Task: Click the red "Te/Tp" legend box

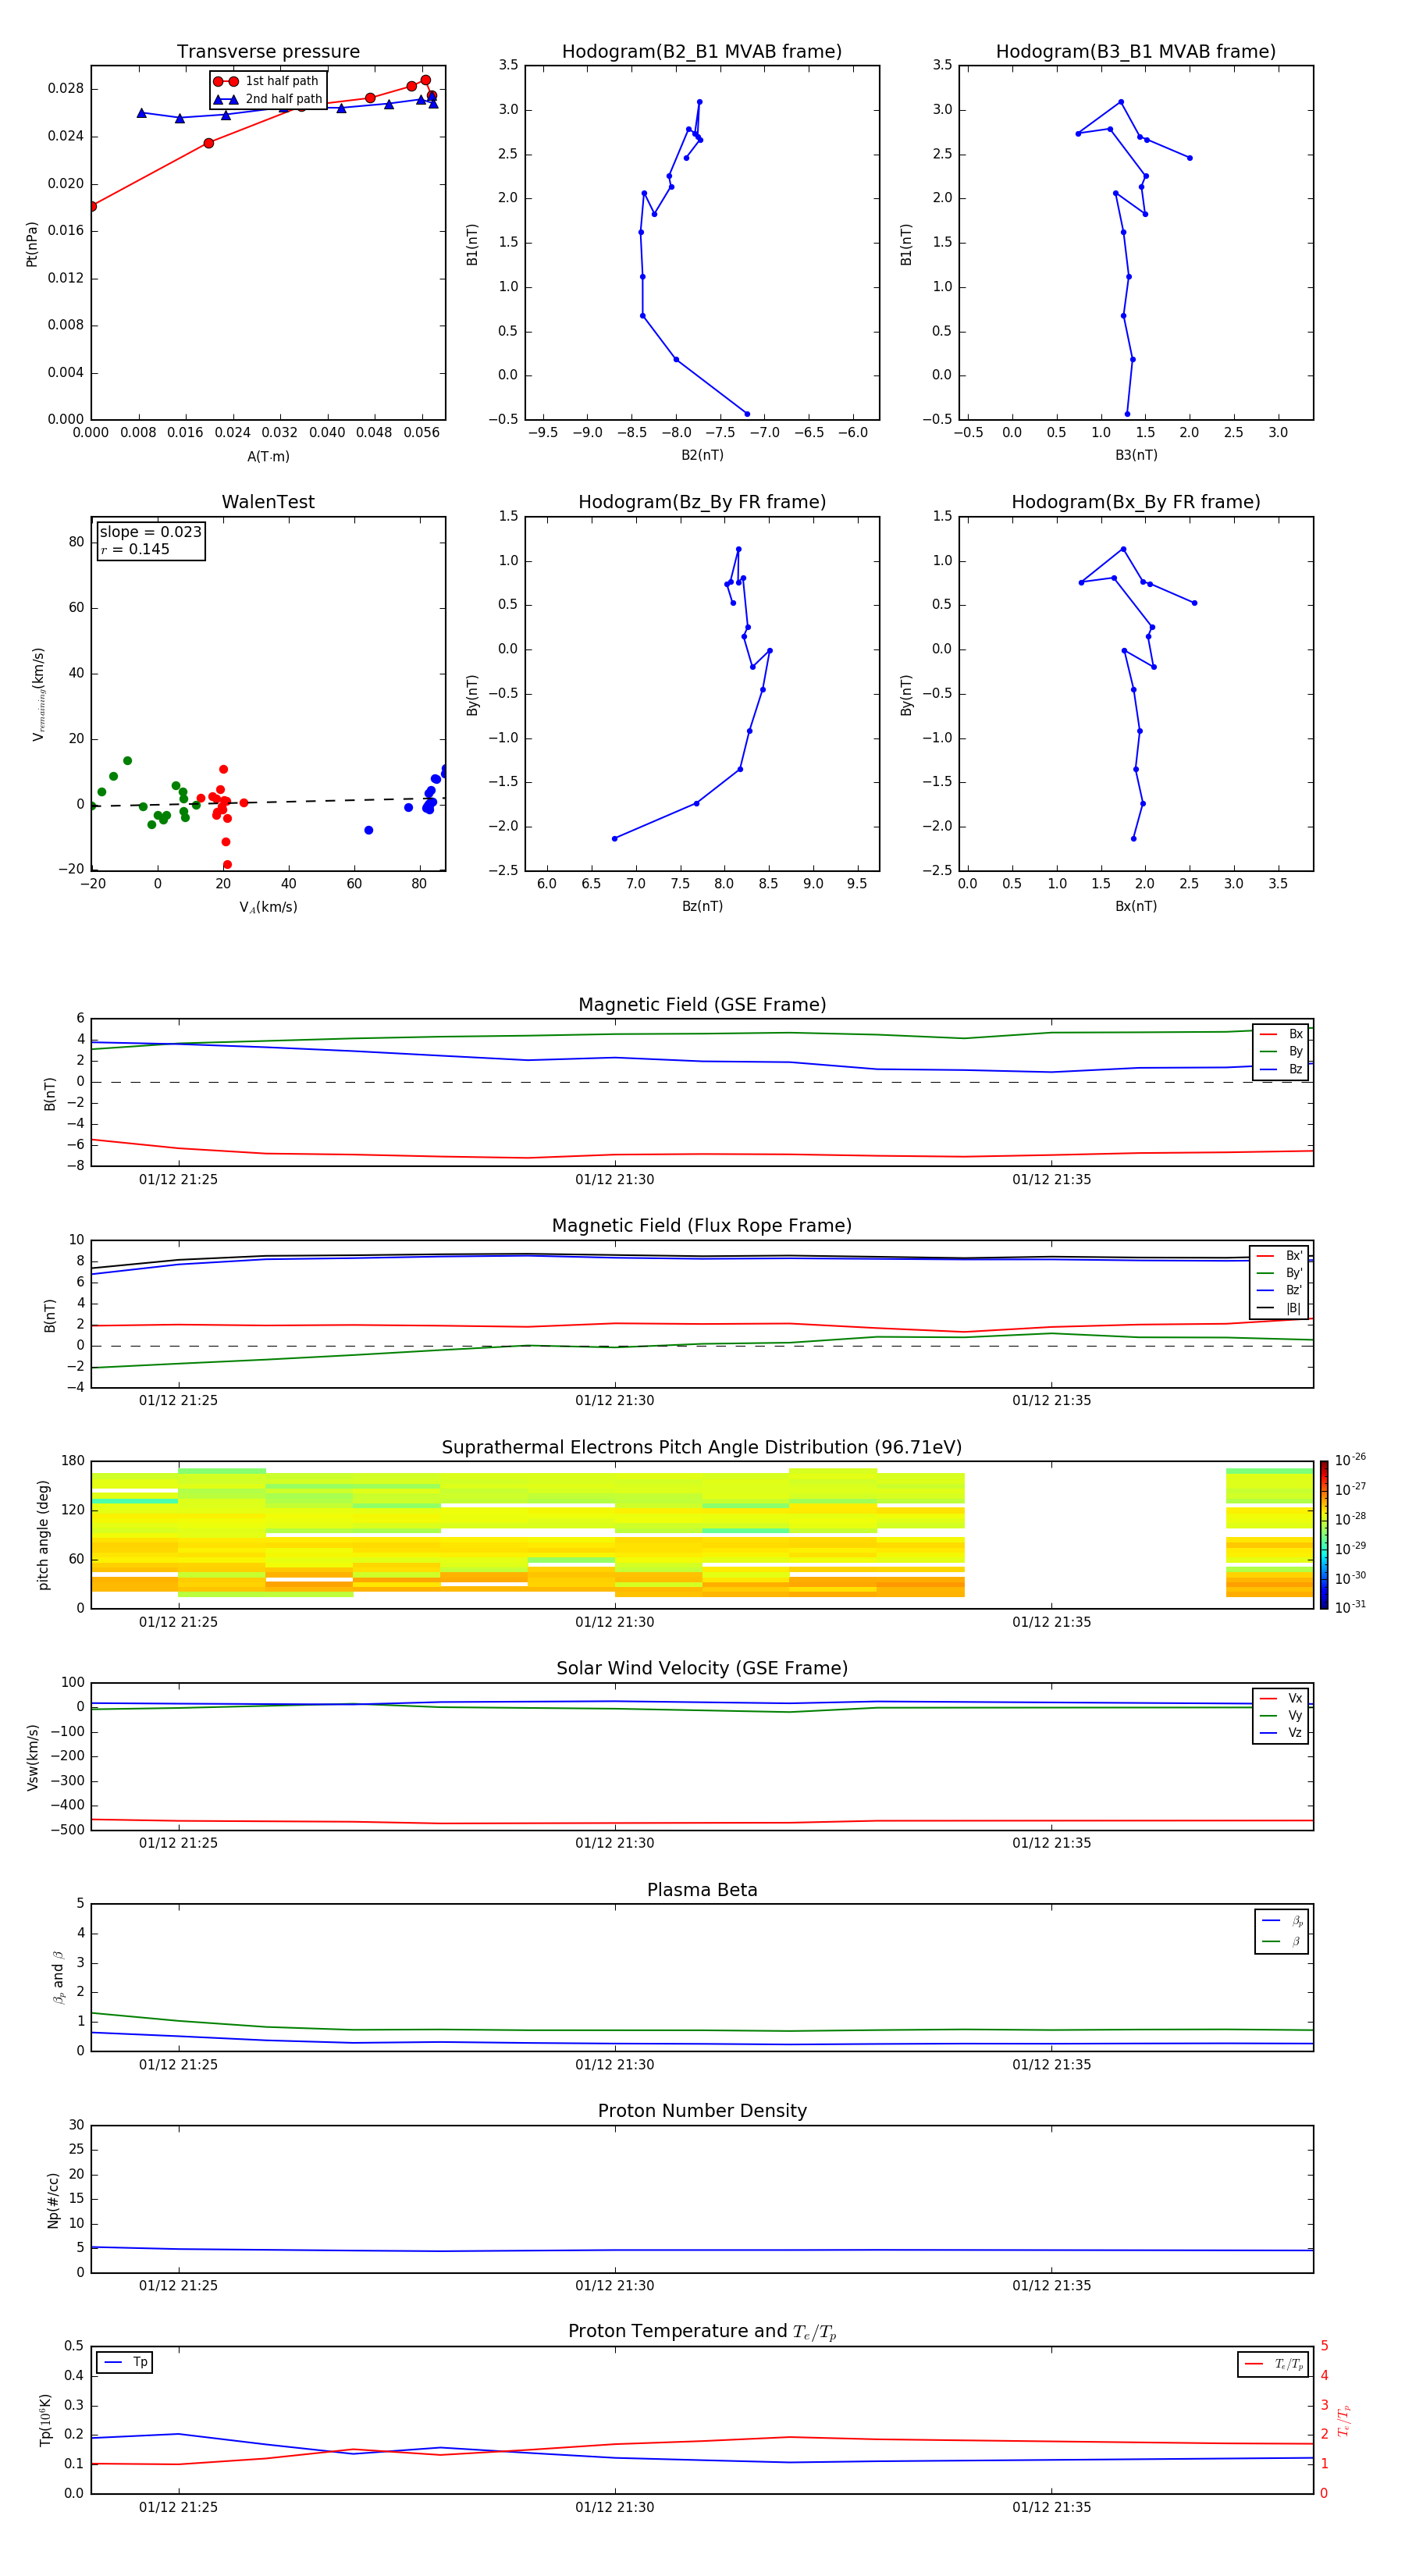Action: (1274, 2365)
